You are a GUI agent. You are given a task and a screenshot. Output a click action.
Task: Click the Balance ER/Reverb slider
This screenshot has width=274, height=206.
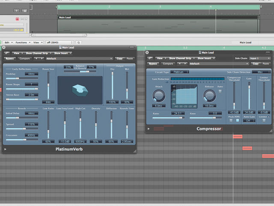point(80,72)
